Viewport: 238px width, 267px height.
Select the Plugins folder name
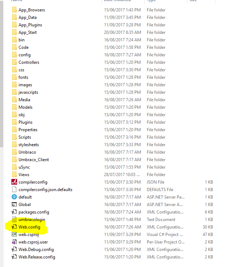[26, 122]
